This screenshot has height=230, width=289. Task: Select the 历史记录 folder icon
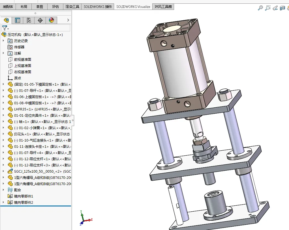[10, 41]
